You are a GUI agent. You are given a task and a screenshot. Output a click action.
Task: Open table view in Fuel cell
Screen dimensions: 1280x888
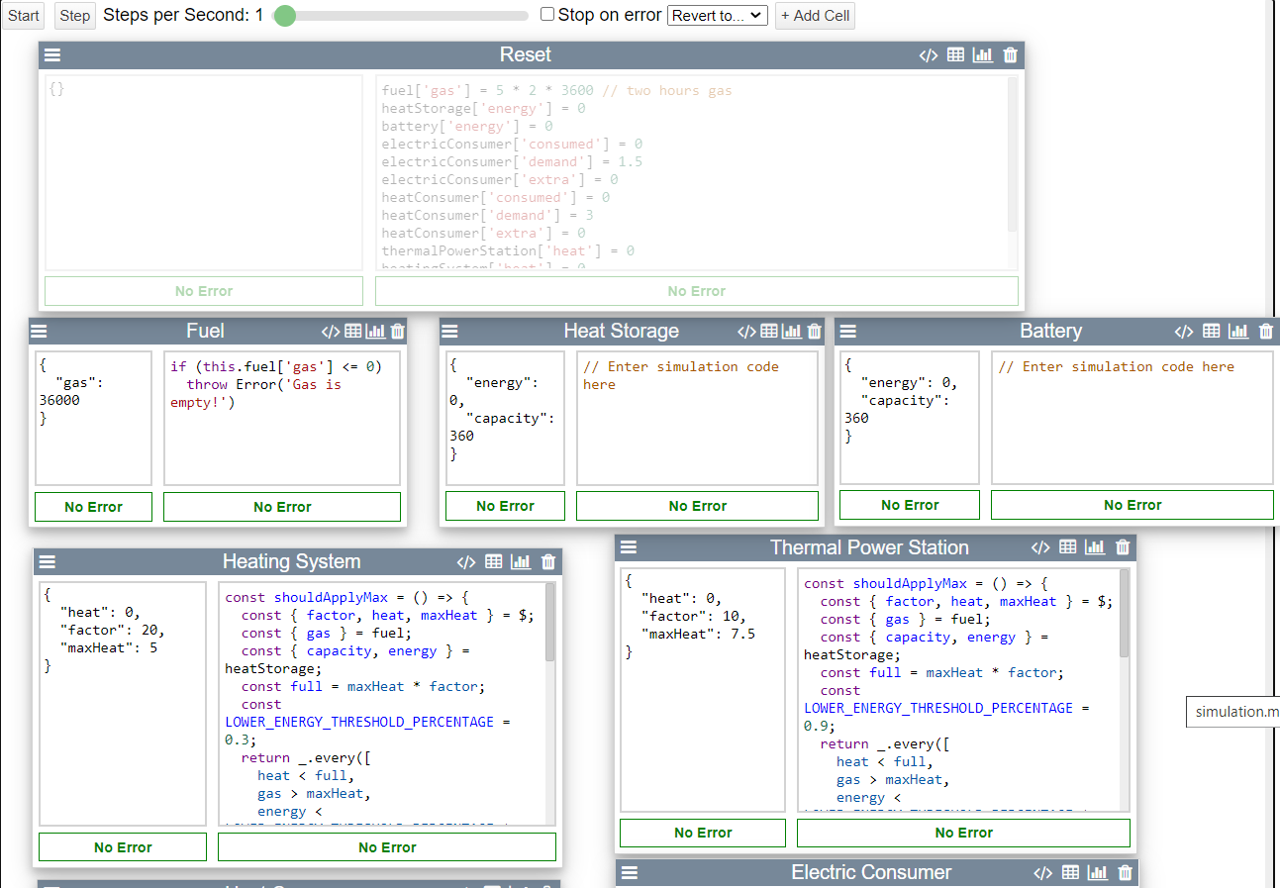353,331
